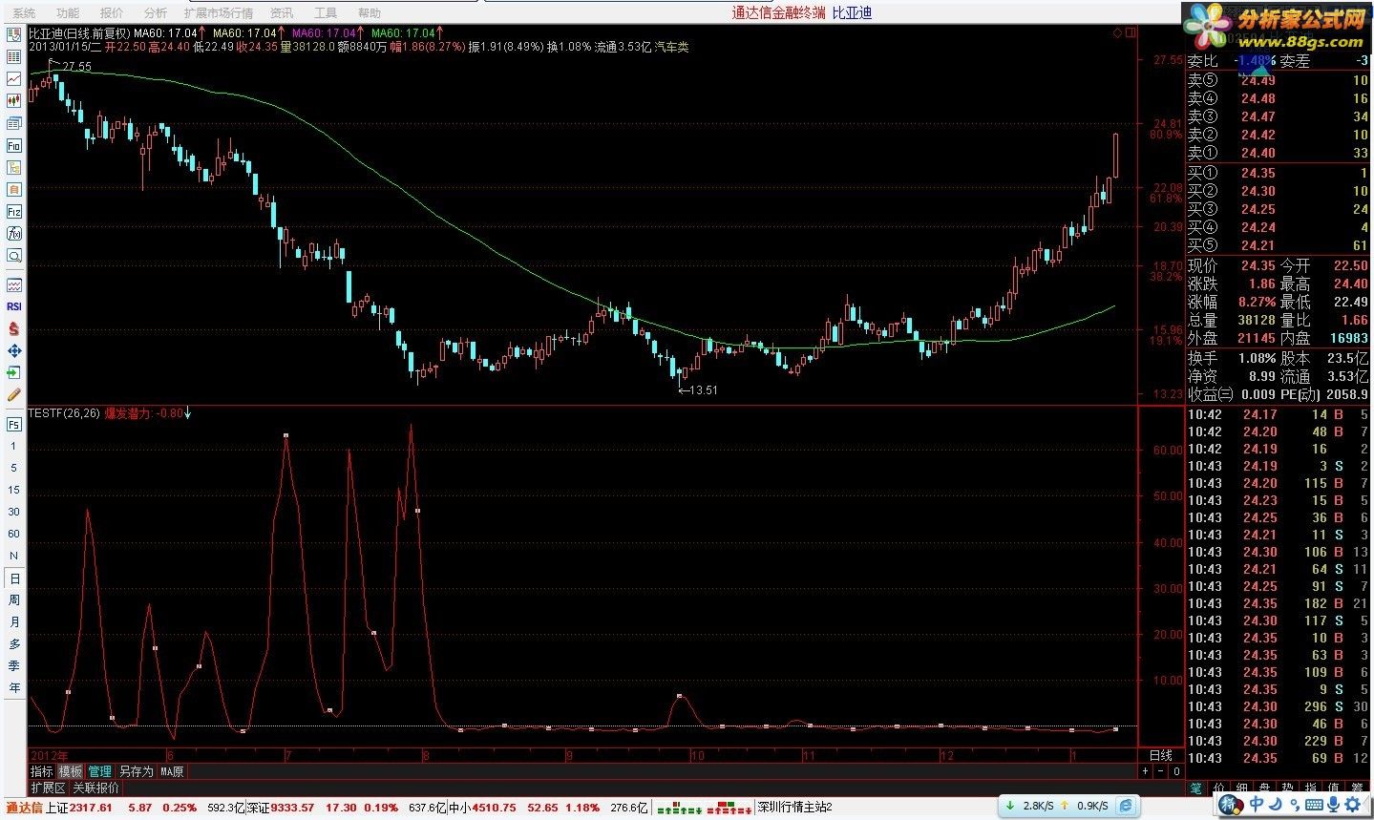The width and height of the screenshot is (1374, 820).
Task: Select the 周 weekly period
Action: [13, 600]
